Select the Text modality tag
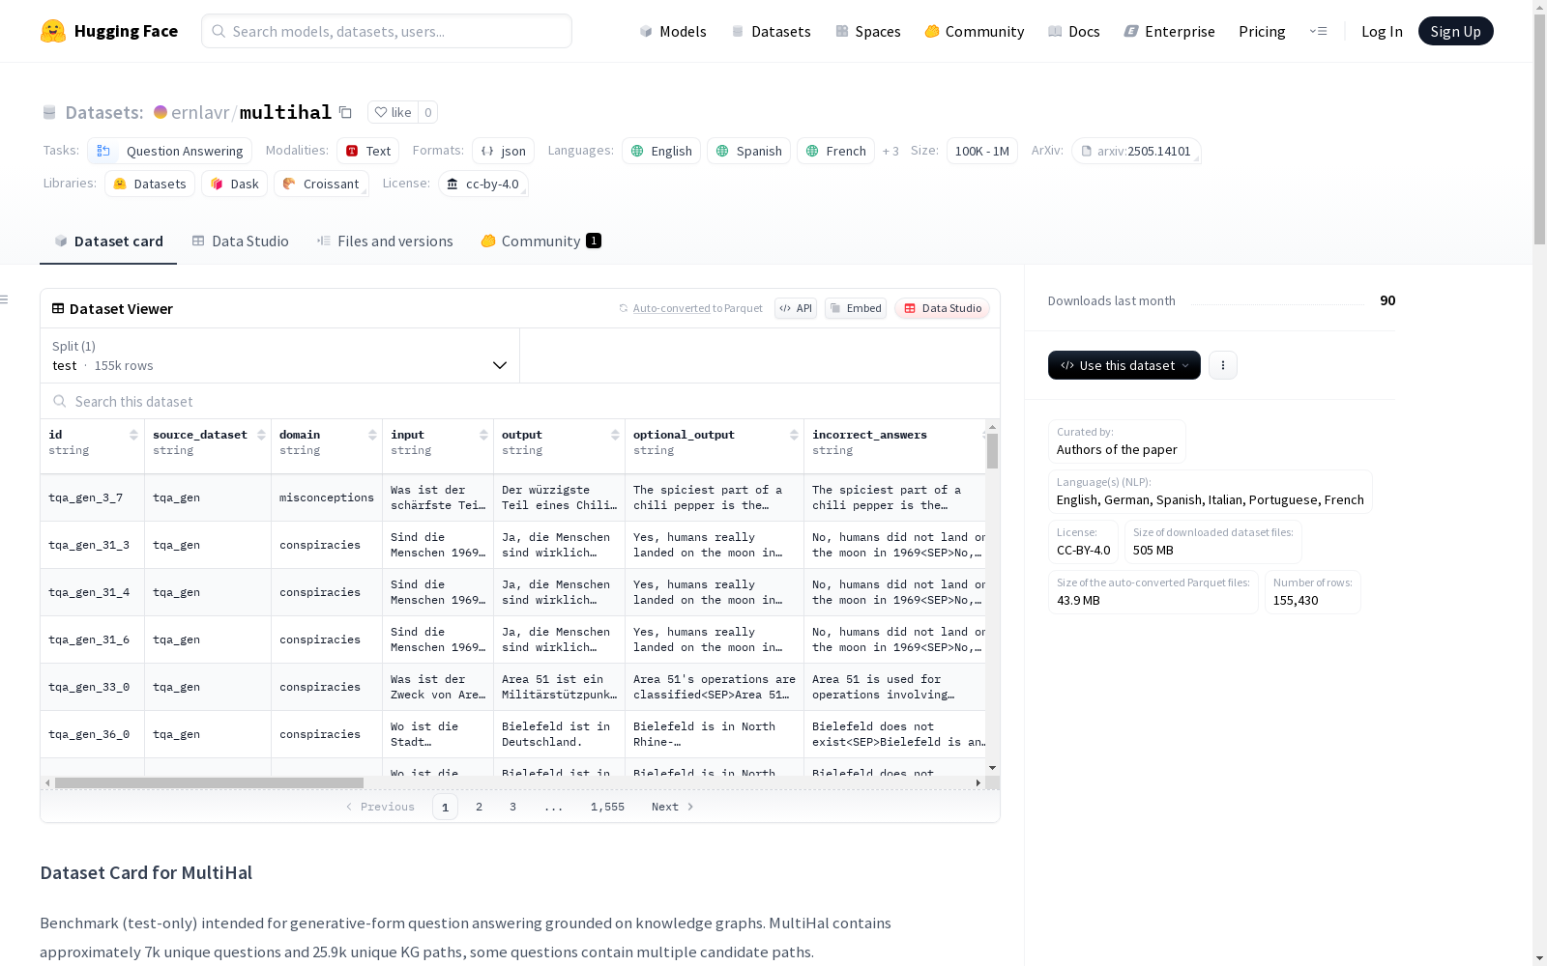The width and height of the screenshot is (1547, 966). [368, 151]
